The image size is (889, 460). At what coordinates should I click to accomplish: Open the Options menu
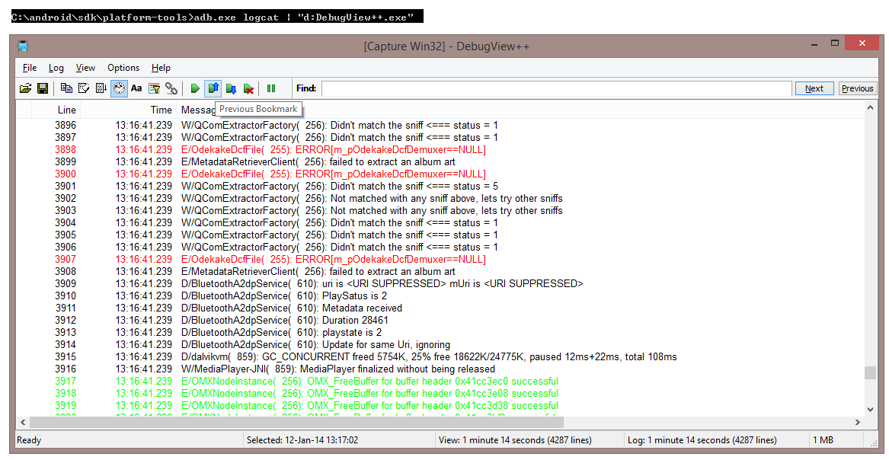point(123,68)
